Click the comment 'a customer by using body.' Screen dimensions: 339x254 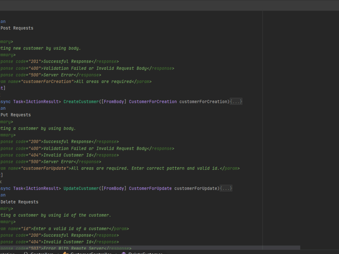44,128
